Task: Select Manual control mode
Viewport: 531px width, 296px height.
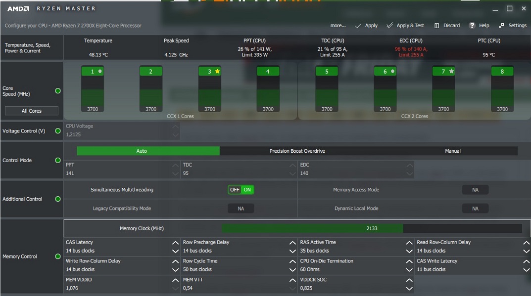Action: tap(453, 151)
